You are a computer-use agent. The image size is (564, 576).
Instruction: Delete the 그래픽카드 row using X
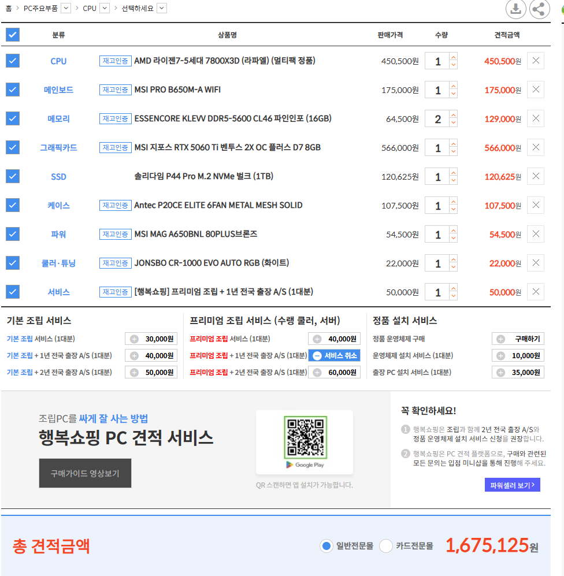tap(536, 147)
